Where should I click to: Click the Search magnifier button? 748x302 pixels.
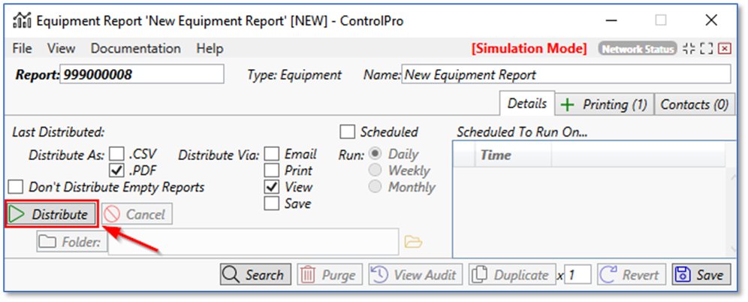click(254, 275)
